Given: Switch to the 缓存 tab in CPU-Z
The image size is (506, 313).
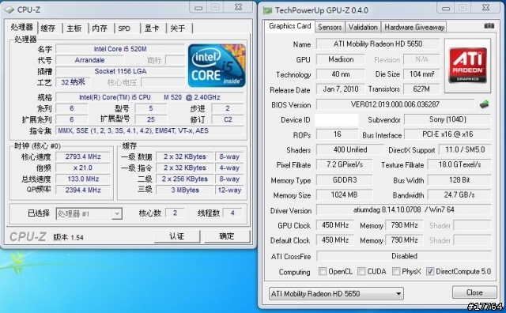Looking at the screenshot, I should point(48,28).
